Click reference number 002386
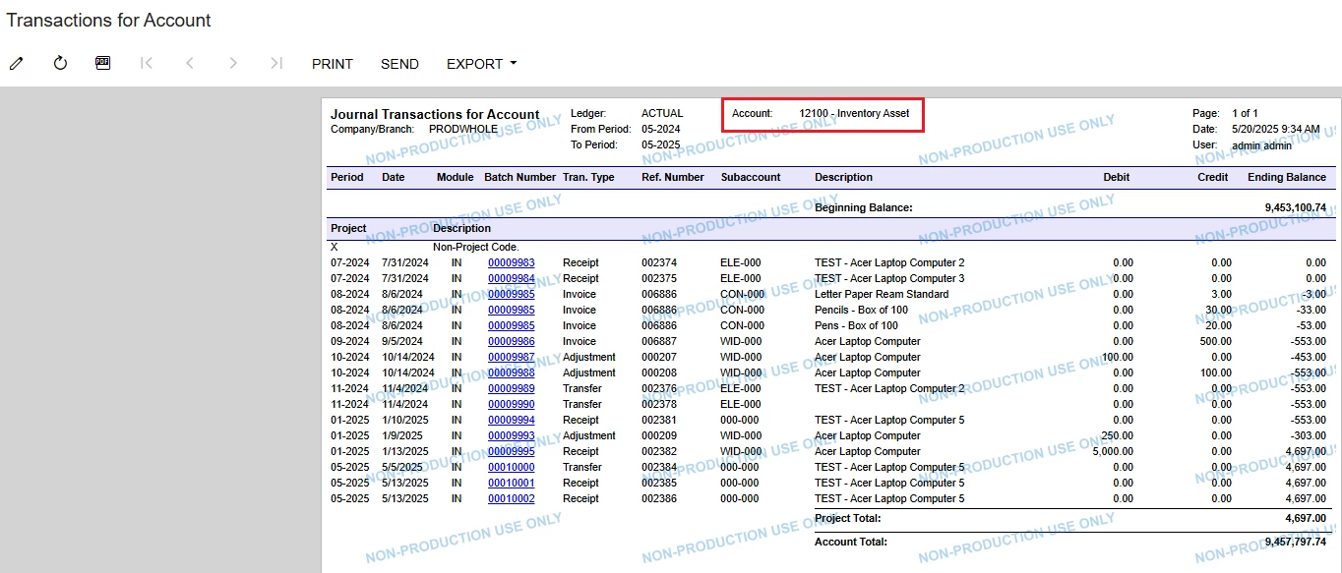This screenshot has height=573, width=1342. click(x=659, y=498)
